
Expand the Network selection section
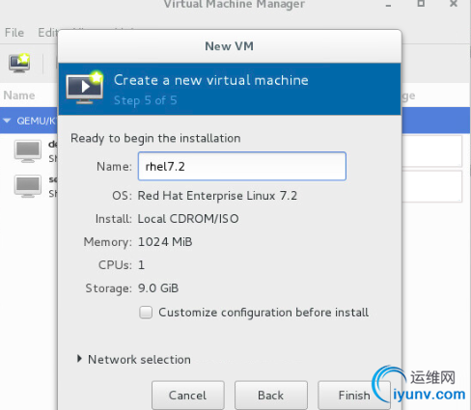(x=79, y=359)
